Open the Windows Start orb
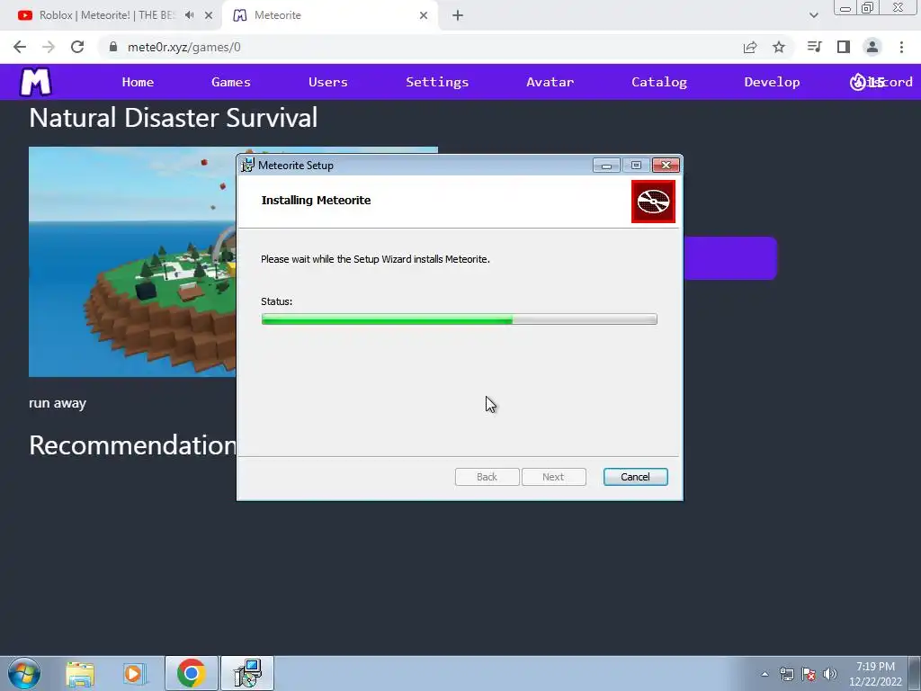The width and height of the screenshot is (921, 691). tap(24, 673)
